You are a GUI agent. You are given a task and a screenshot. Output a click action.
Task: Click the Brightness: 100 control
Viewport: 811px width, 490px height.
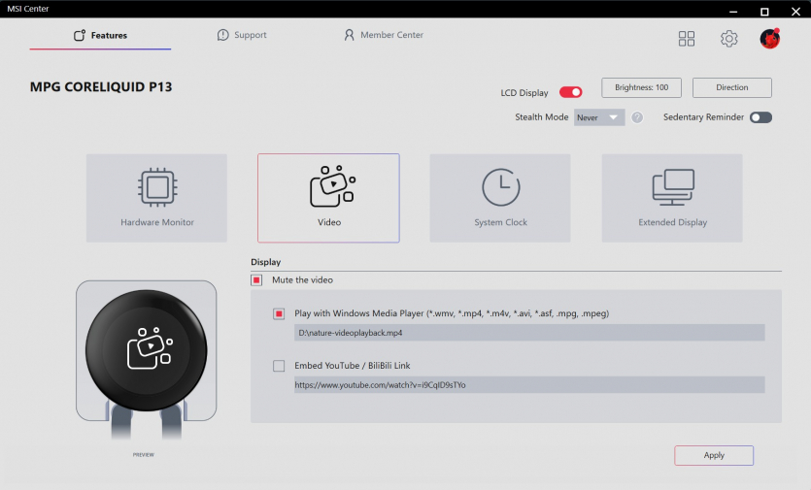pyautogui.click(x=641, y=87)
